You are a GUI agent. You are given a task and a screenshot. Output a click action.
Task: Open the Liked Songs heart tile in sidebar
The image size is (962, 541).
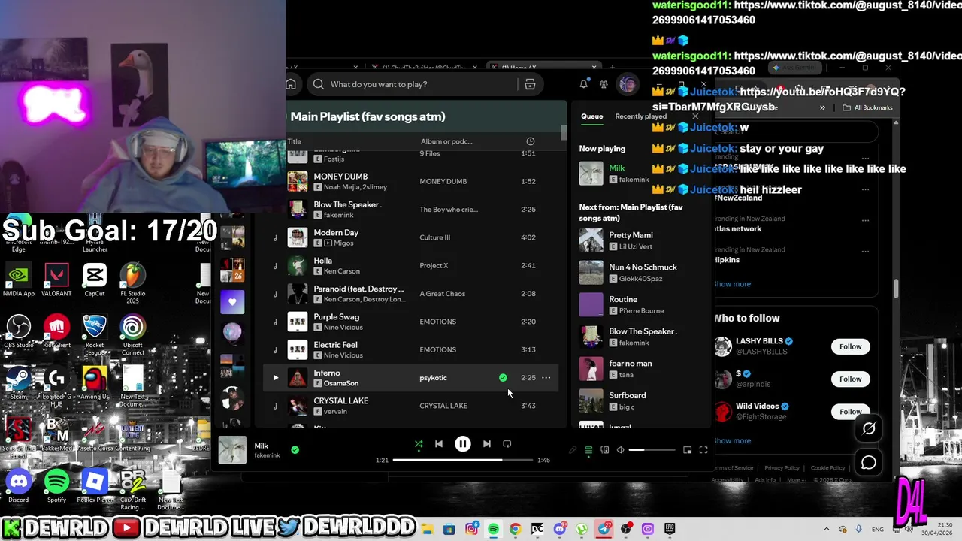click(232, 302)
